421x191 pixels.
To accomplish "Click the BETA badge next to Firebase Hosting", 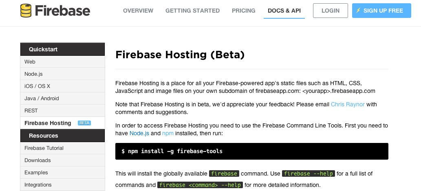I will pyautogui.click(x=84, y=123).
